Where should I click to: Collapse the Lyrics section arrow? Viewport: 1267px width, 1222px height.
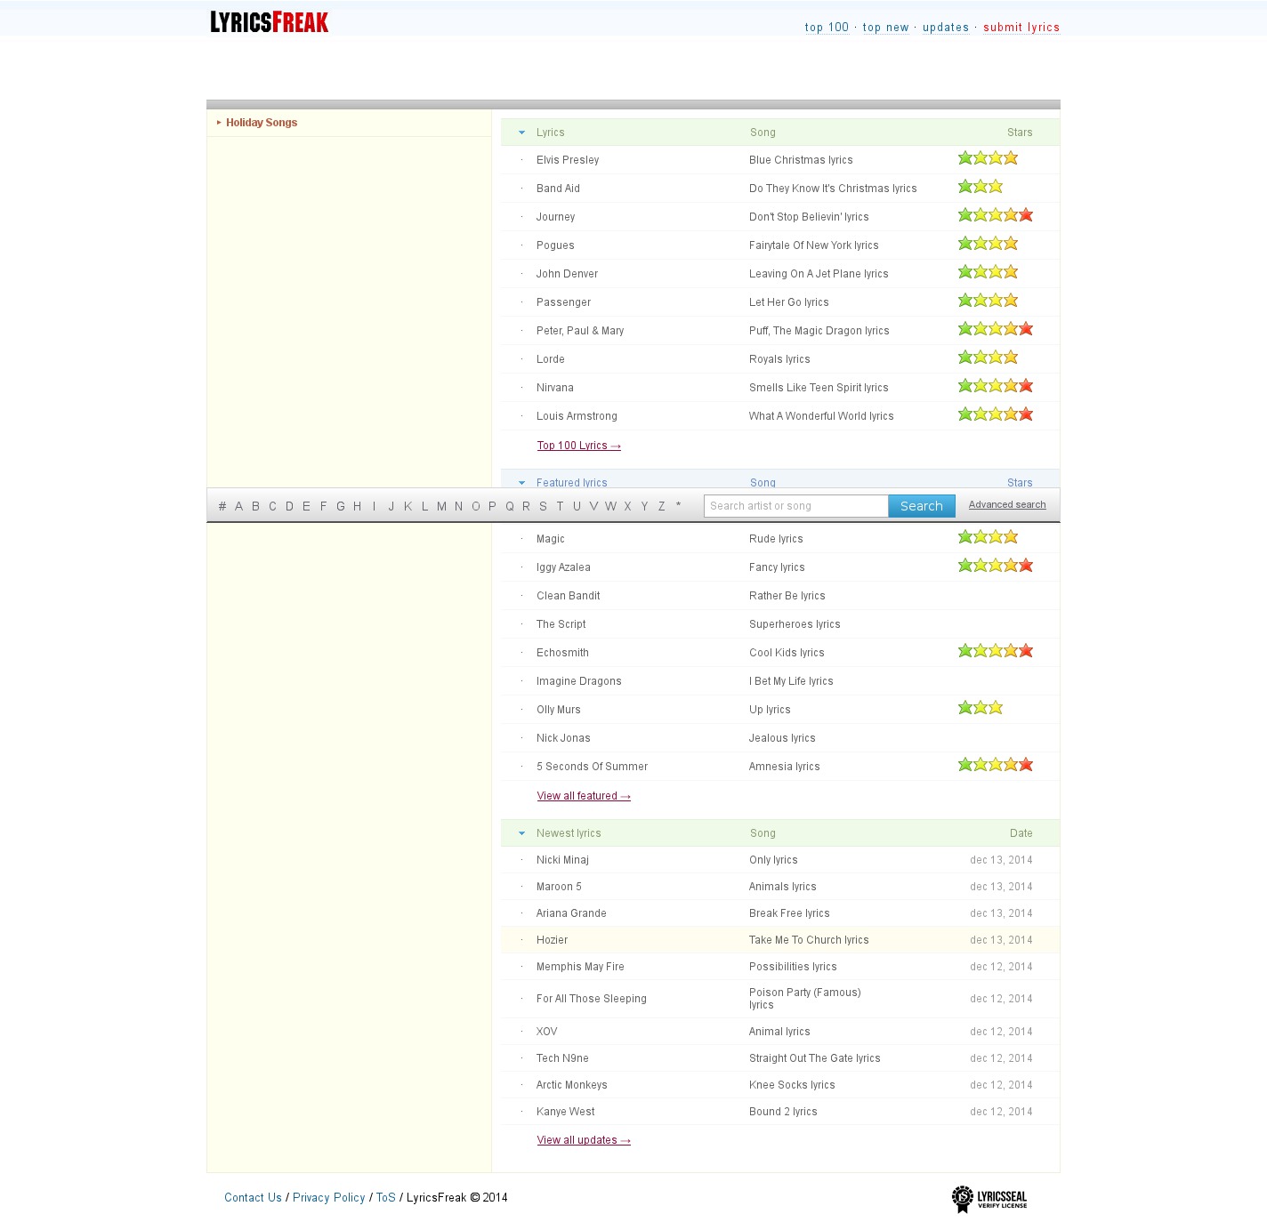[521, 133]
